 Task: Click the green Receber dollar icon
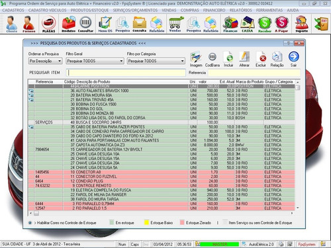(265, 24)
